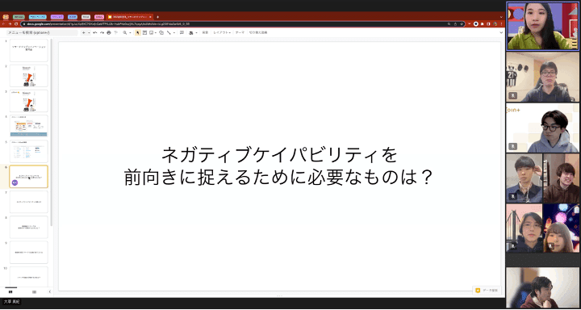
Task: Click the paint format icon
Action: coord(115,32)
